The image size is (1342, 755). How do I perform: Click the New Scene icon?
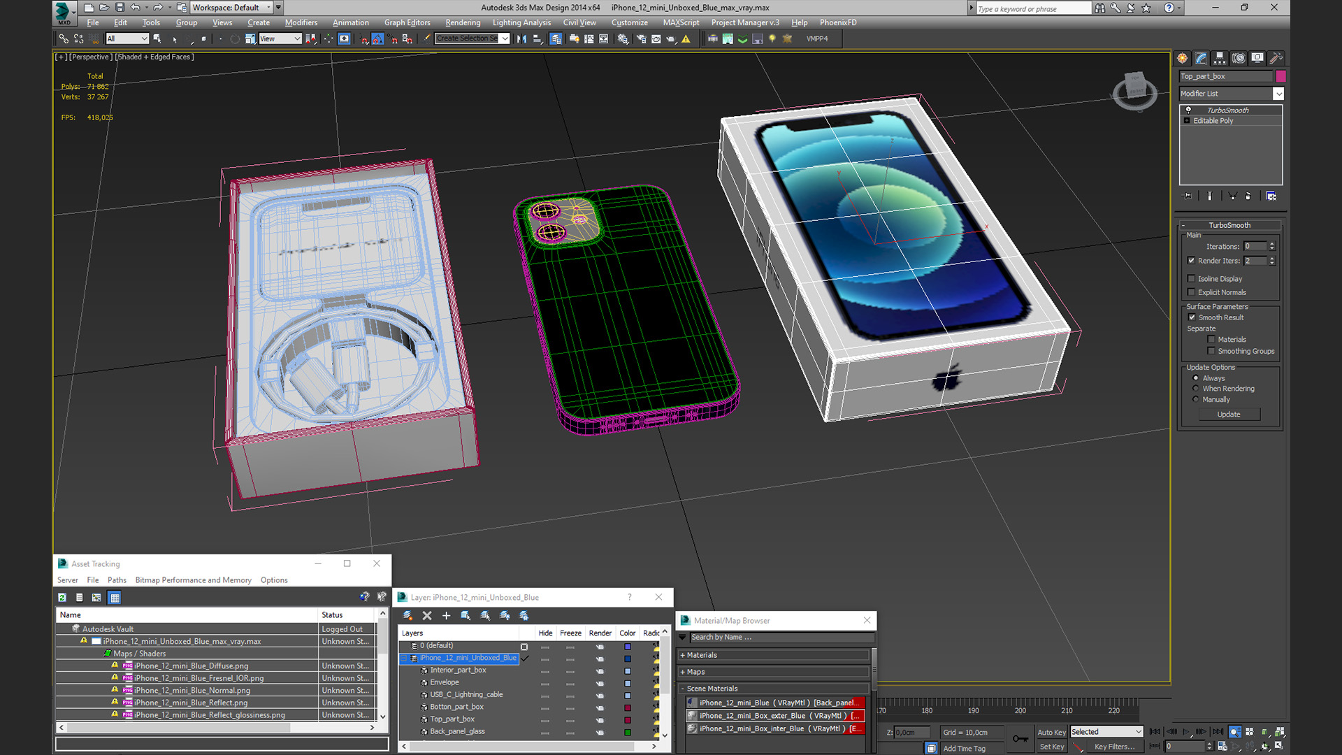click(89, 8)
